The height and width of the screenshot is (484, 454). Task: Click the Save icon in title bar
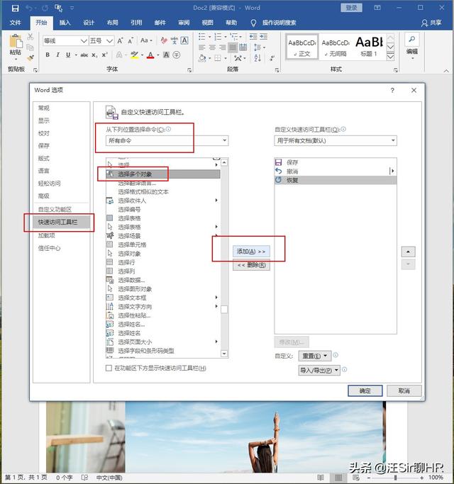pos(15,8)
